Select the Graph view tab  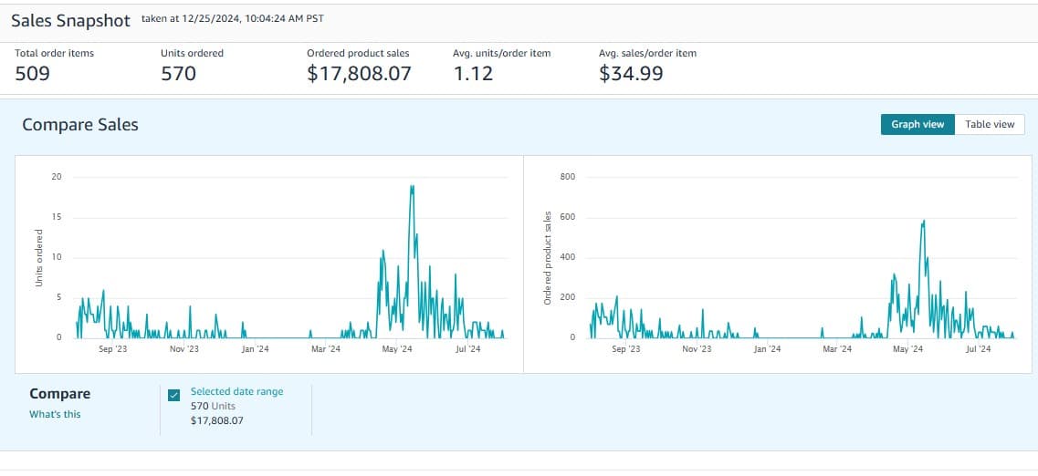coord(917,124)
